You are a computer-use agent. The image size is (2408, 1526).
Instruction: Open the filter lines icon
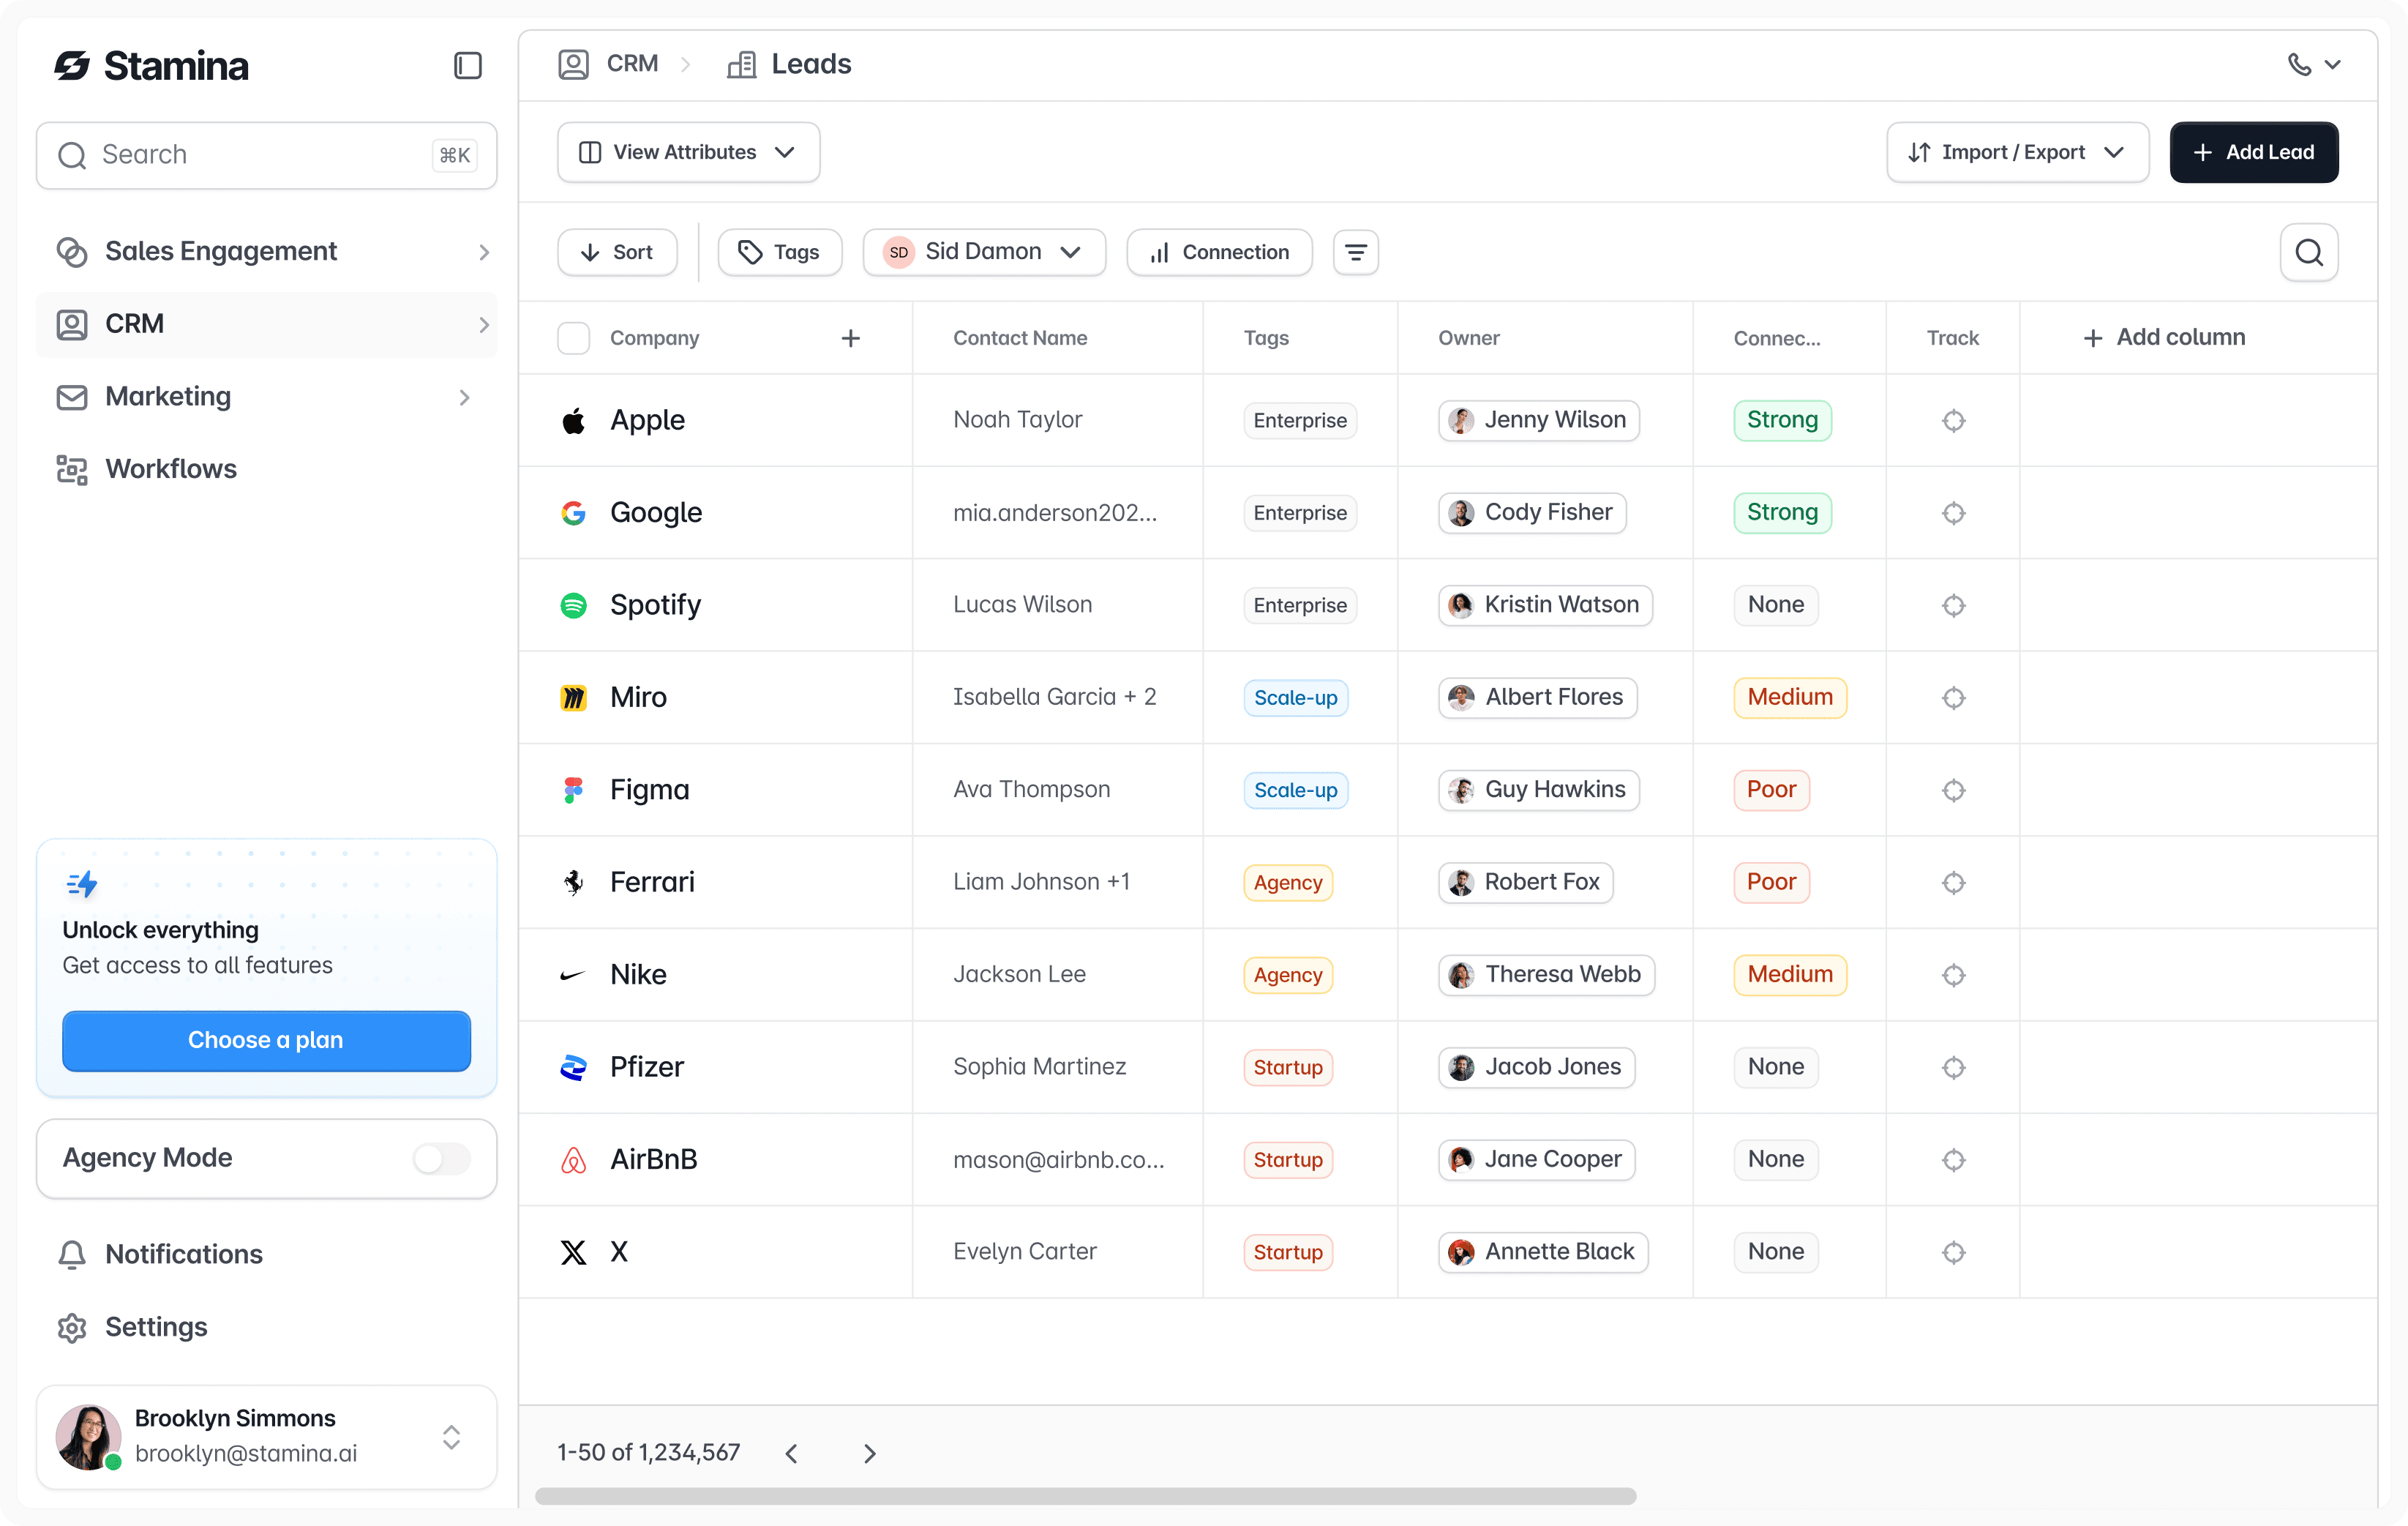coord(1355,252)
